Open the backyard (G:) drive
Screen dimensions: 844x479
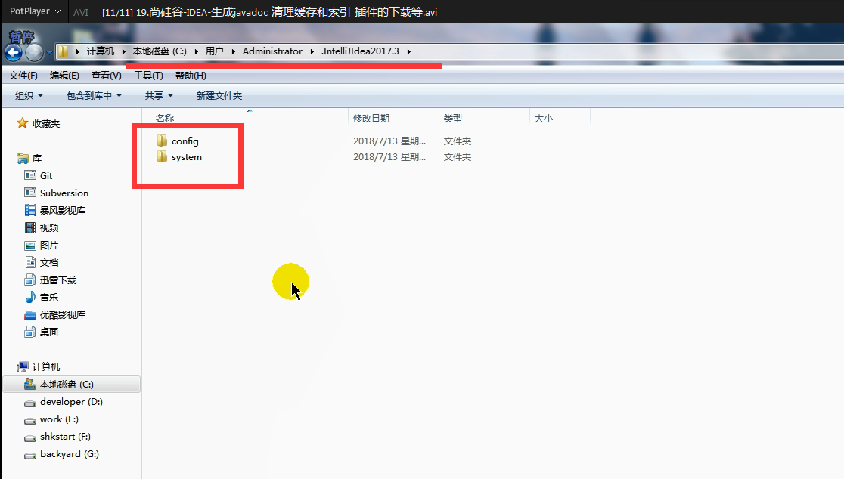click(70, 454)
